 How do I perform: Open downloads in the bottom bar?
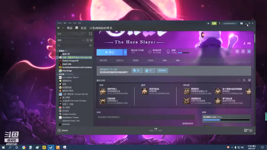point(156,130)
